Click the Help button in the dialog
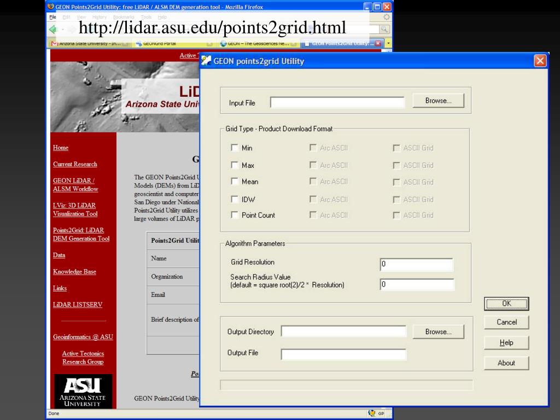The width and height of the screenshot is (560, 420). coord(506,343)
